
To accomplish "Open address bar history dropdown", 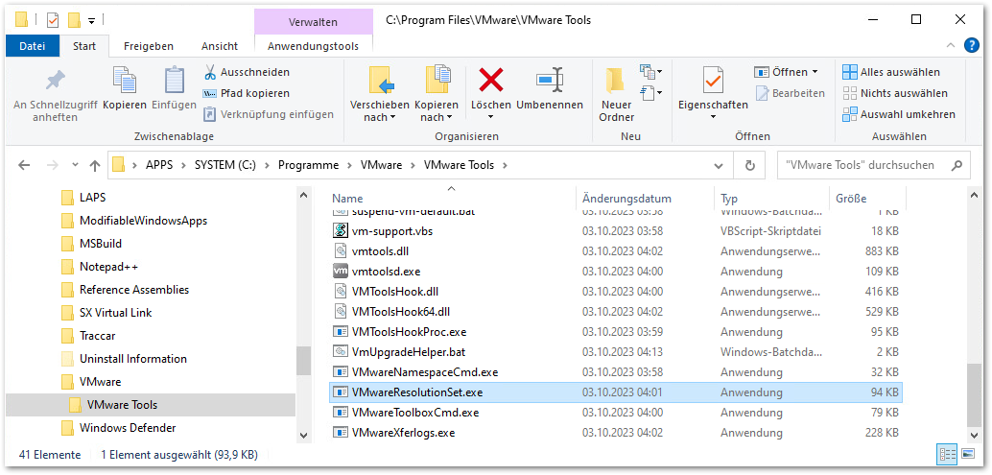I will point(719,166).
